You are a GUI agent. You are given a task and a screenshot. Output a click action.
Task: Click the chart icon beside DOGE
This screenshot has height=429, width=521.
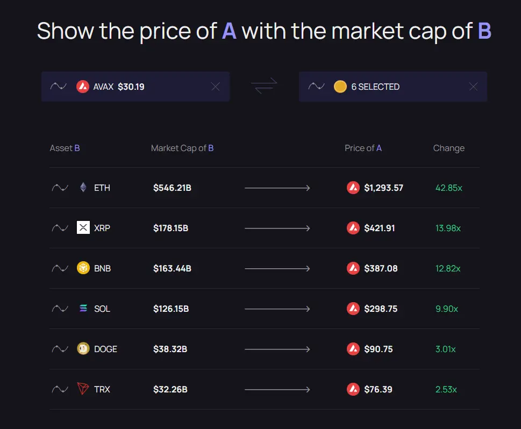point(60,349)
